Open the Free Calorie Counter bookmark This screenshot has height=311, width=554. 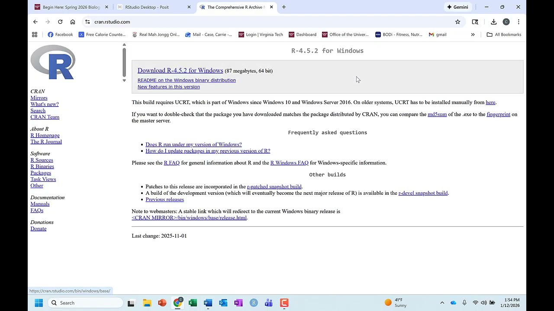[x=102, y=35]
